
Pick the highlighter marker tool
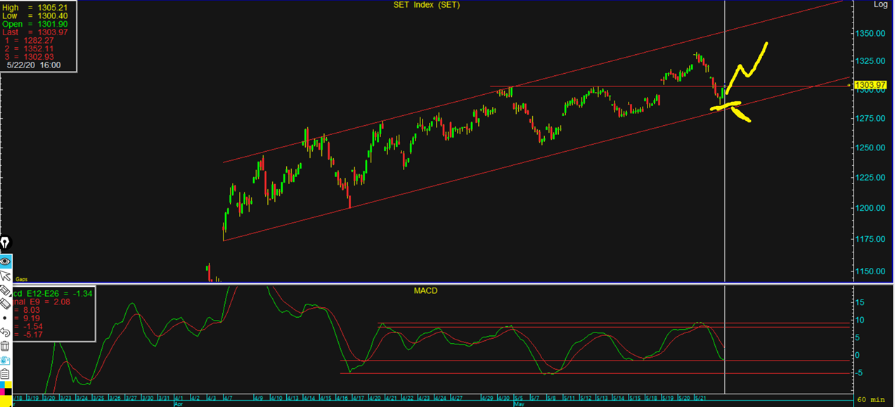point(4,290)
